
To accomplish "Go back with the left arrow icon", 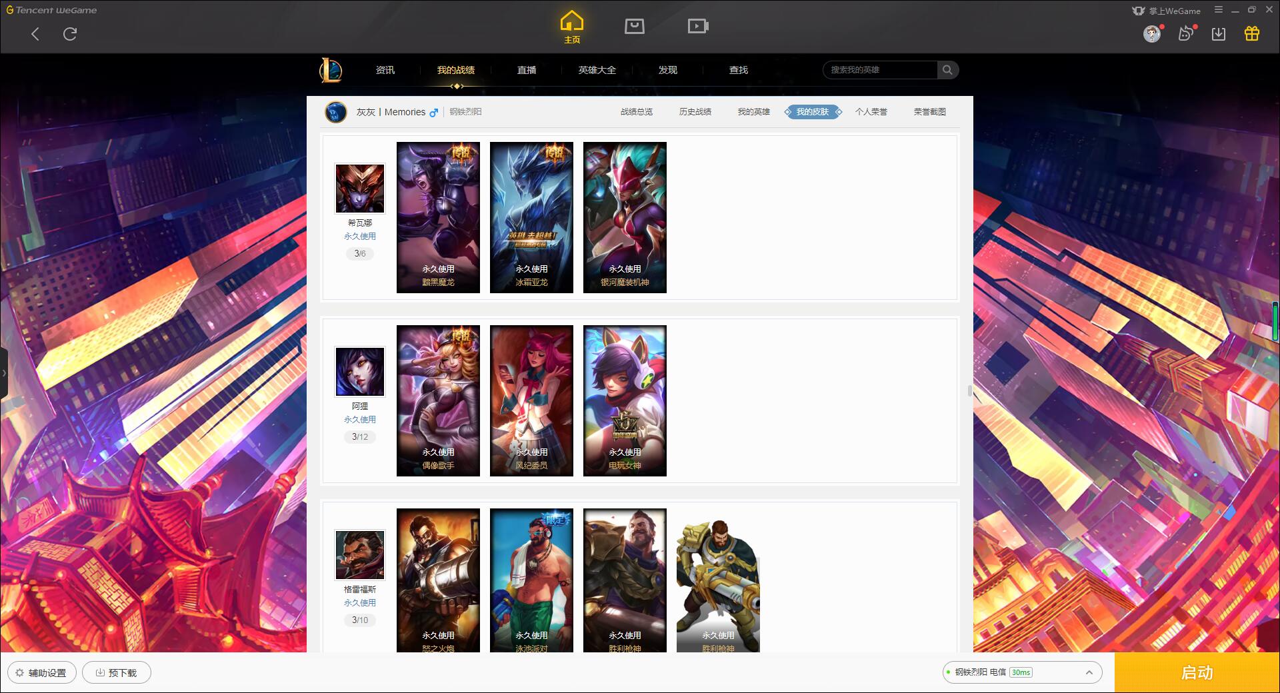I will (35, 34).
